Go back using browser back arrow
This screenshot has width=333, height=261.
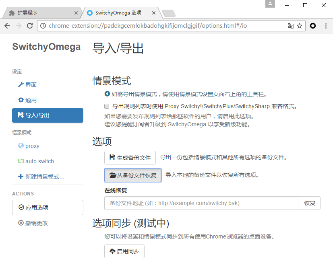[7, 26]
